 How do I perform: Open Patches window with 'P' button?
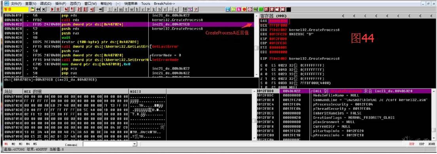pyautogui.click(x=148, y=9)
